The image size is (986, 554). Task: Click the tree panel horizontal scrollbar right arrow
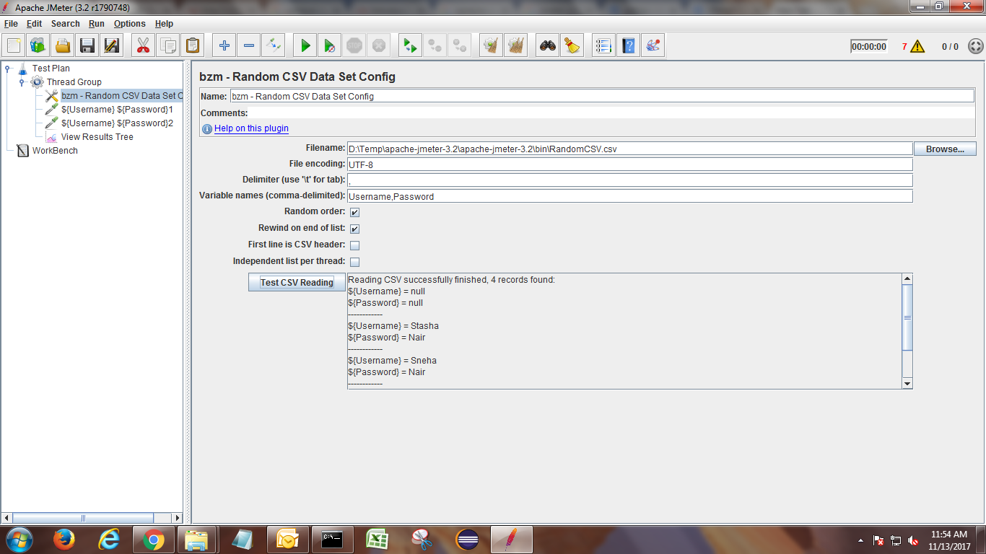pos(178,518)
